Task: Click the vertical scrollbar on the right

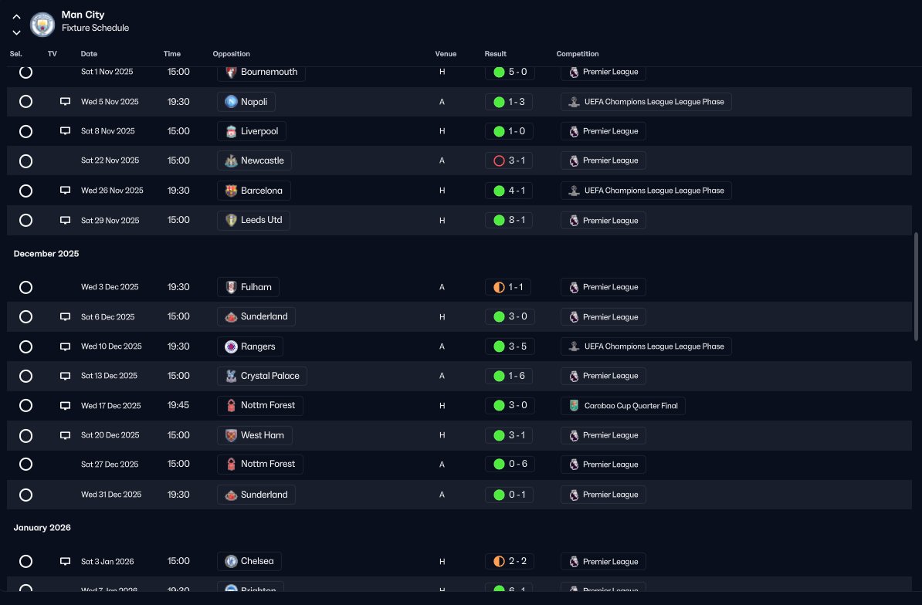Action: [916, 286]
